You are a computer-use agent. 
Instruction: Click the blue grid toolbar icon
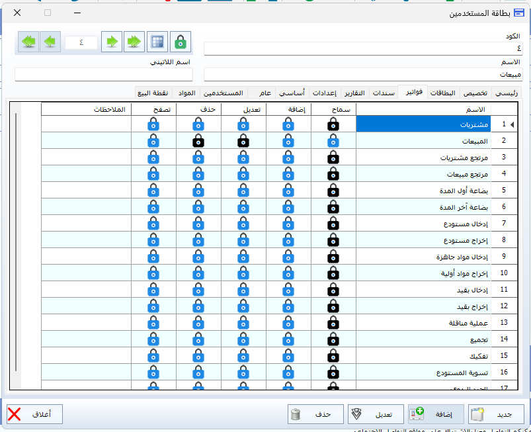coord(157,42)
